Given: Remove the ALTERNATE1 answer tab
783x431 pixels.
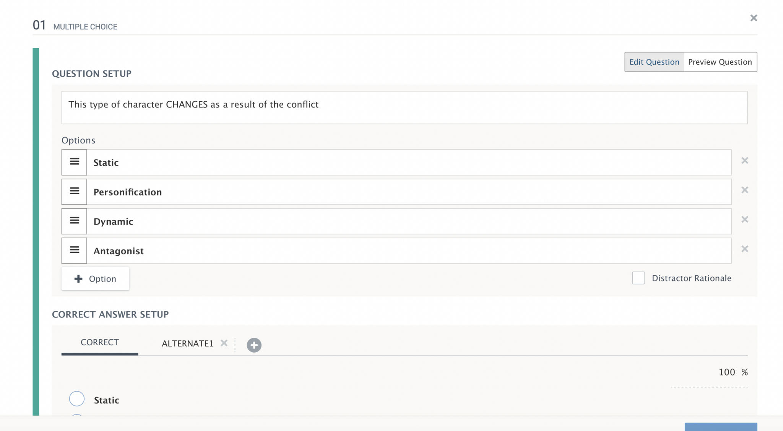Looking at the screenshot, I should [x=224, y=343].
